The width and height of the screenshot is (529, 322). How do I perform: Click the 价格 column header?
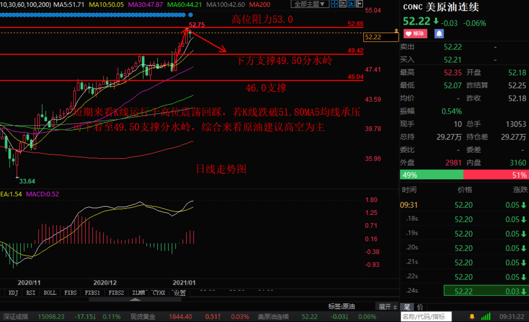[465, 190]
